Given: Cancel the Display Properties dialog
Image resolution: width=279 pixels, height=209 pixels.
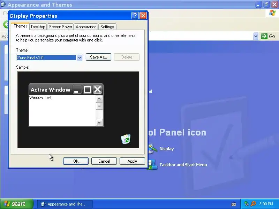Looking at the screenshot, I should [x=104, y=161].
